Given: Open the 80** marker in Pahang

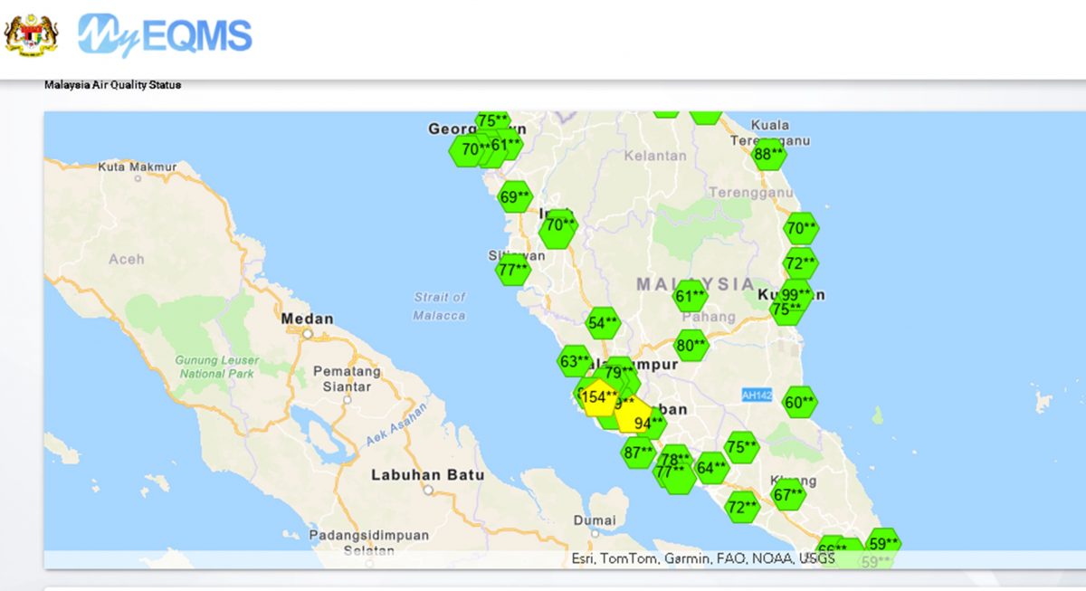Looking at the screenshot, I should click(691, 345).
